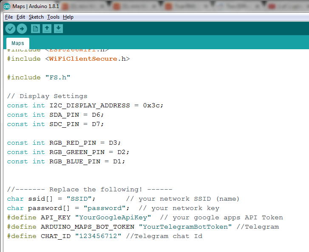Click the Verify checkmark button
This screenshot has width=309, height=252.
[11, 29]
